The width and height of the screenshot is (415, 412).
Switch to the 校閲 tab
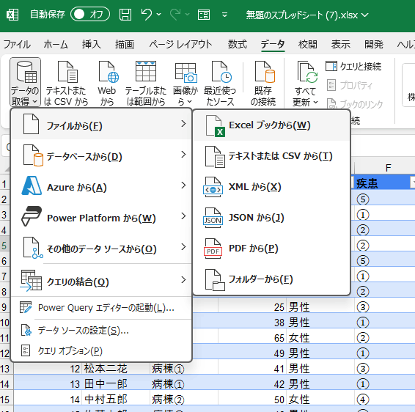tap(307, 44)
